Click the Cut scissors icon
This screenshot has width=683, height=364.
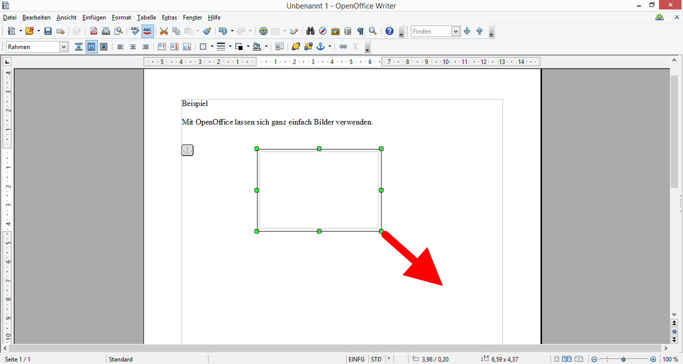click(x=163, y=31)
